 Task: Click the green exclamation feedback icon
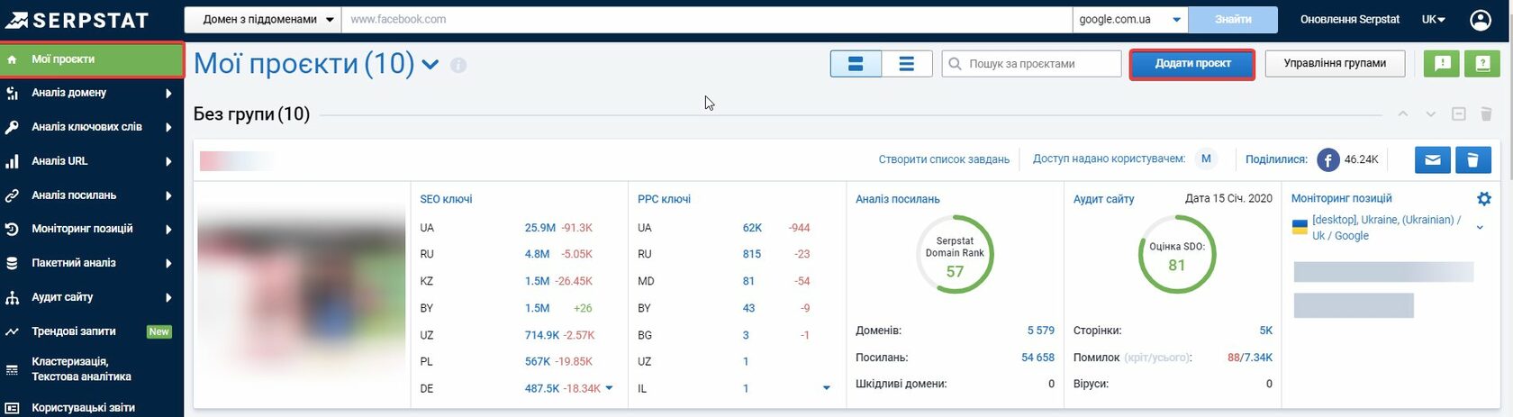click(x=1441, y=63)
